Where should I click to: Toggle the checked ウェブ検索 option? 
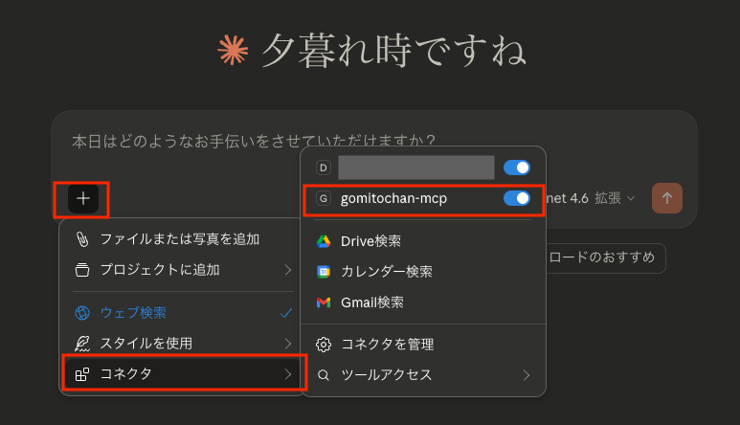tap(183, 313)
